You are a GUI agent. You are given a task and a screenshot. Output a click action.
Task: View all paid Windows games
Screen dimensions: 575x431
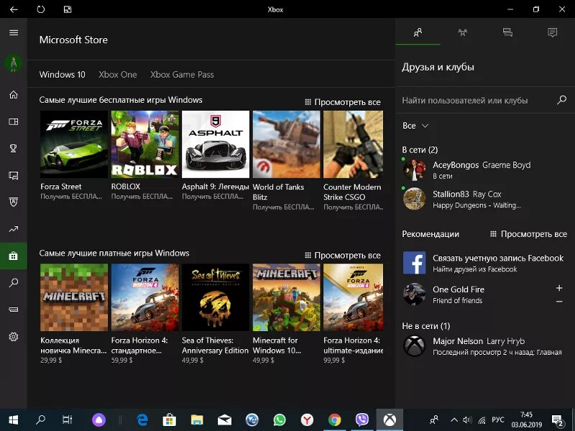tap(343, 256)
